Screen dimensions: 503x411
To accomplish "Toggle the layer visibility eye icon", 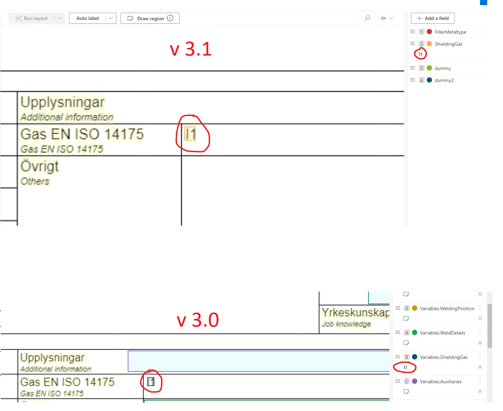I will (x=382, y=18).
